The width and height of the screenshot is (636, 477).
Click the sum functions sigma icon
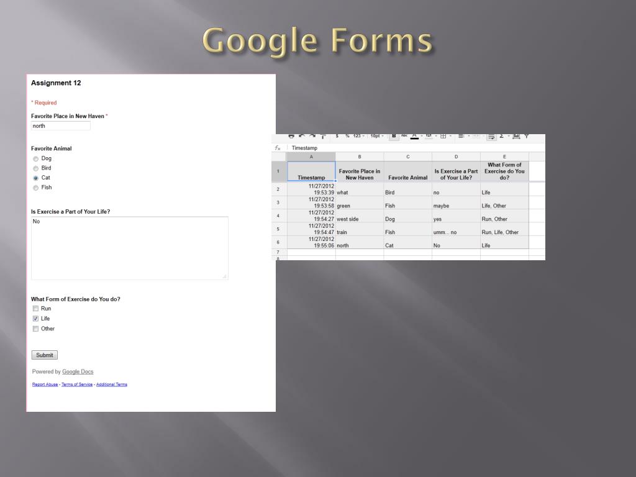(x=502, y=136)
